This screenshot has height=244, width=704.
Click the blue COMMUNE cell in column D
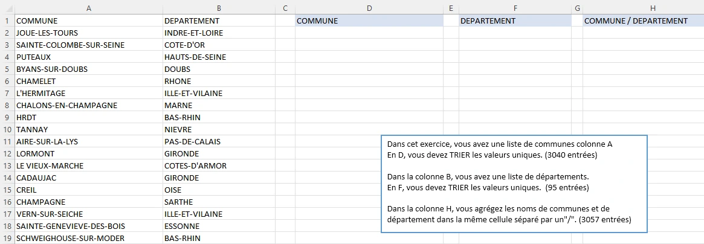click(x=369, y=21)
